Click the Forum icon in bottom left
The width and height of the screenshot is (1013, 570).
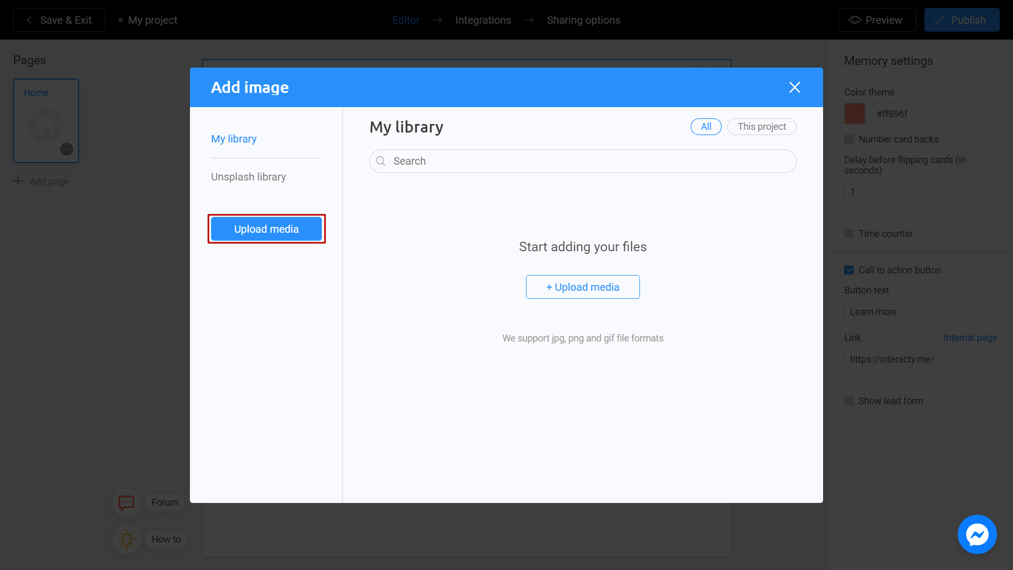click(127, 502)
